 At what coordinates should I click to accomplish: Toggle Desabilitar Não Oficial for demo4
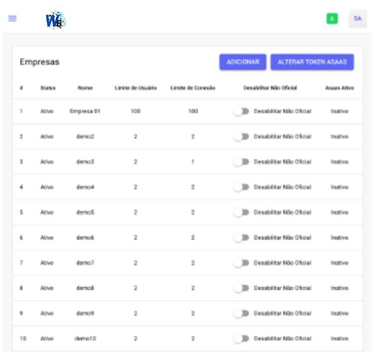point(241,187)
